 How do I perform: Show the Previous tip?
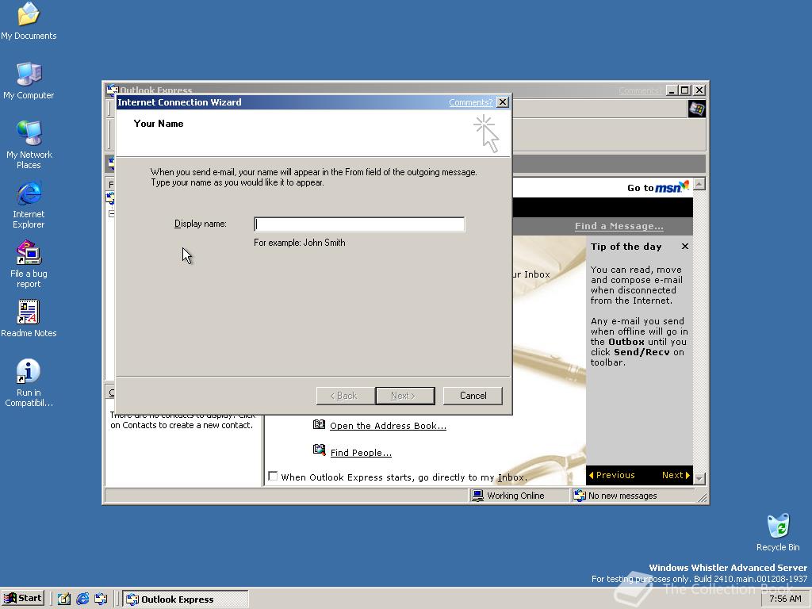611,475
